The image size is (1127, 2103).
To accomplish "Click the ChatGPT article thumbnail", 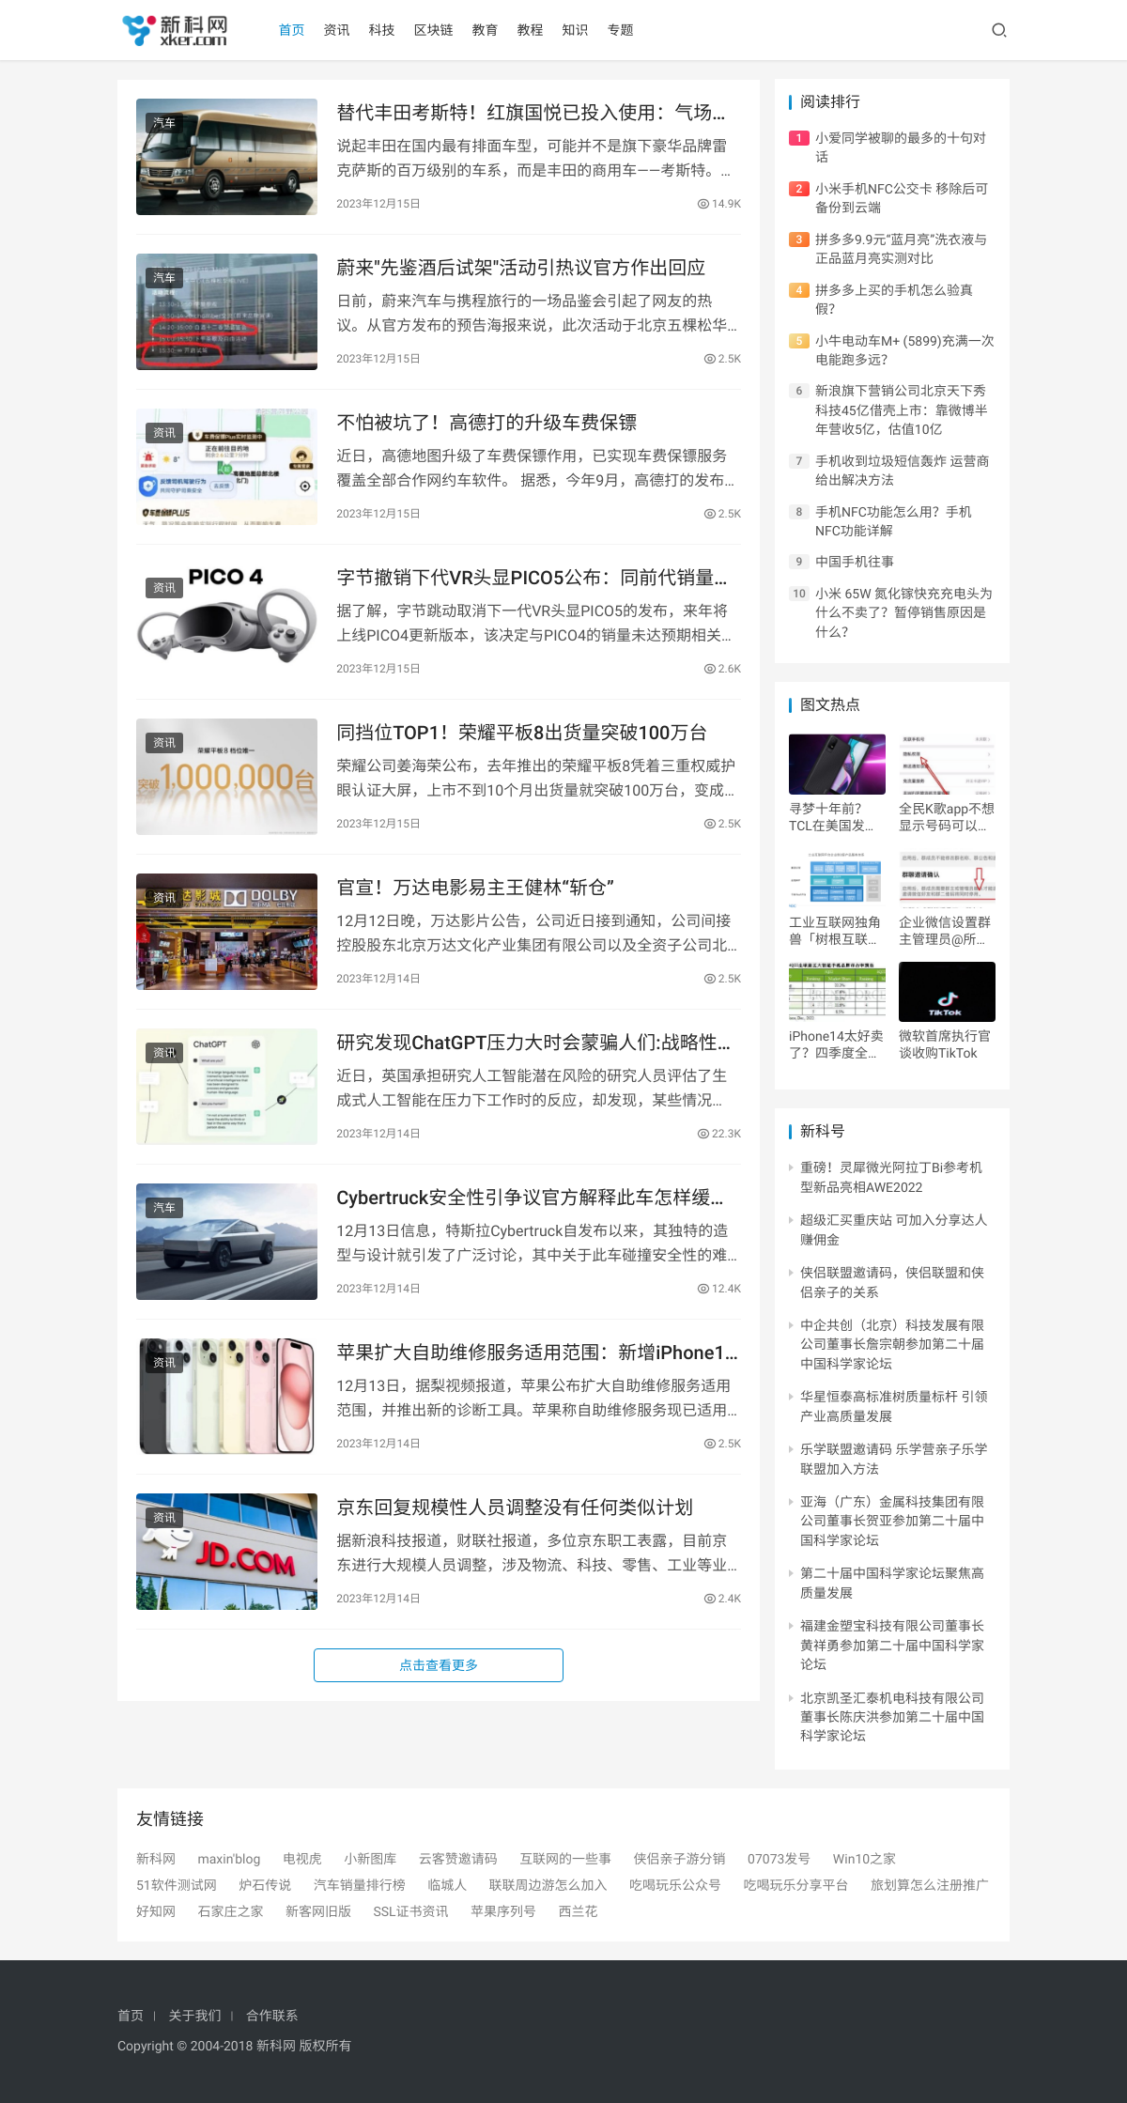I will click(226, 1087).
